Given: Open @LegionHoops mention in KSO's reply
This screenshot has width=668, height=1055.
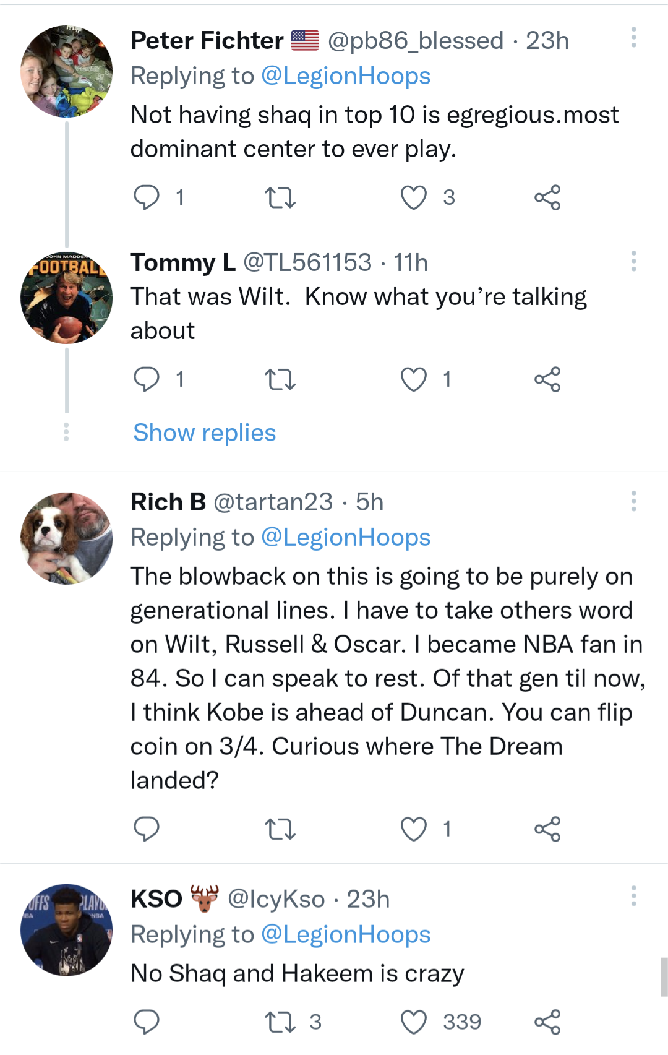Looking at the screenshot, I should (346, 934).
